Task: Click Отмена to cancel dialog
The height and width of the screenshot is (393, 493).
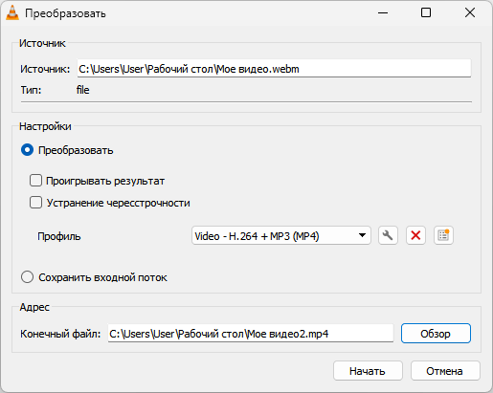Action: coord(445,371)
